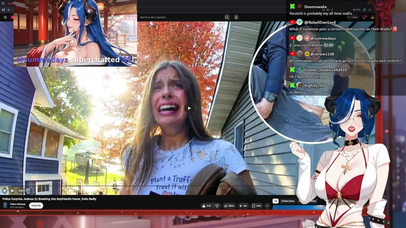
Task: Click the Vulmer_Vladius343423 profile avatar
Action: tap(299, 70)
